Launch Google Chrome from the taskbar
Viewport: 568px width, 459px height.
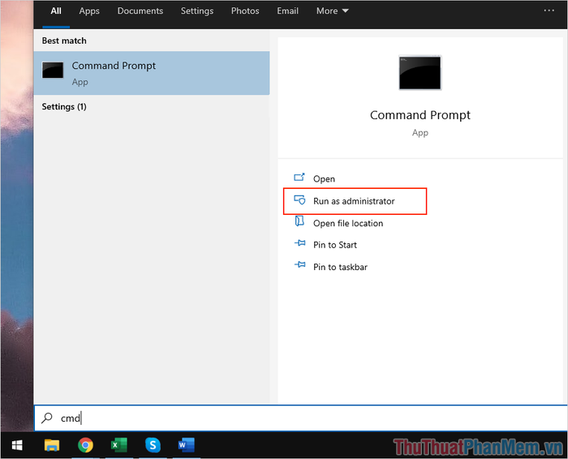[x=85, y=445]
